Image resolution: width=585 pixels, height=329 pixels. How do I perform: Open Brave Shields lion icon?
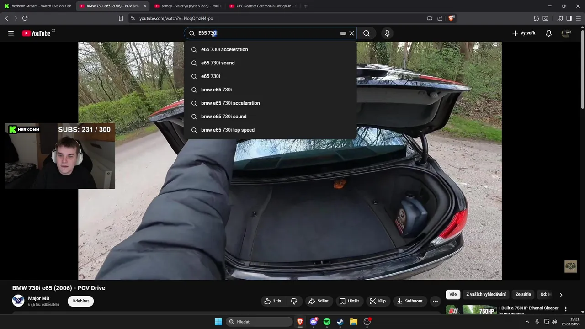[x=452, y=18]
